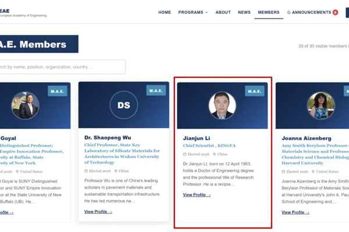Click the announcements bell icon
349x232 pixels.
289,12
